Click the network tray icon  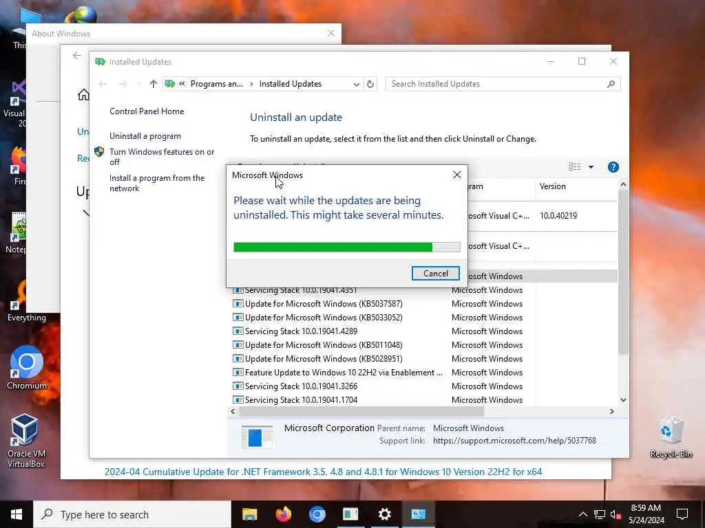(x=600, y=514)
